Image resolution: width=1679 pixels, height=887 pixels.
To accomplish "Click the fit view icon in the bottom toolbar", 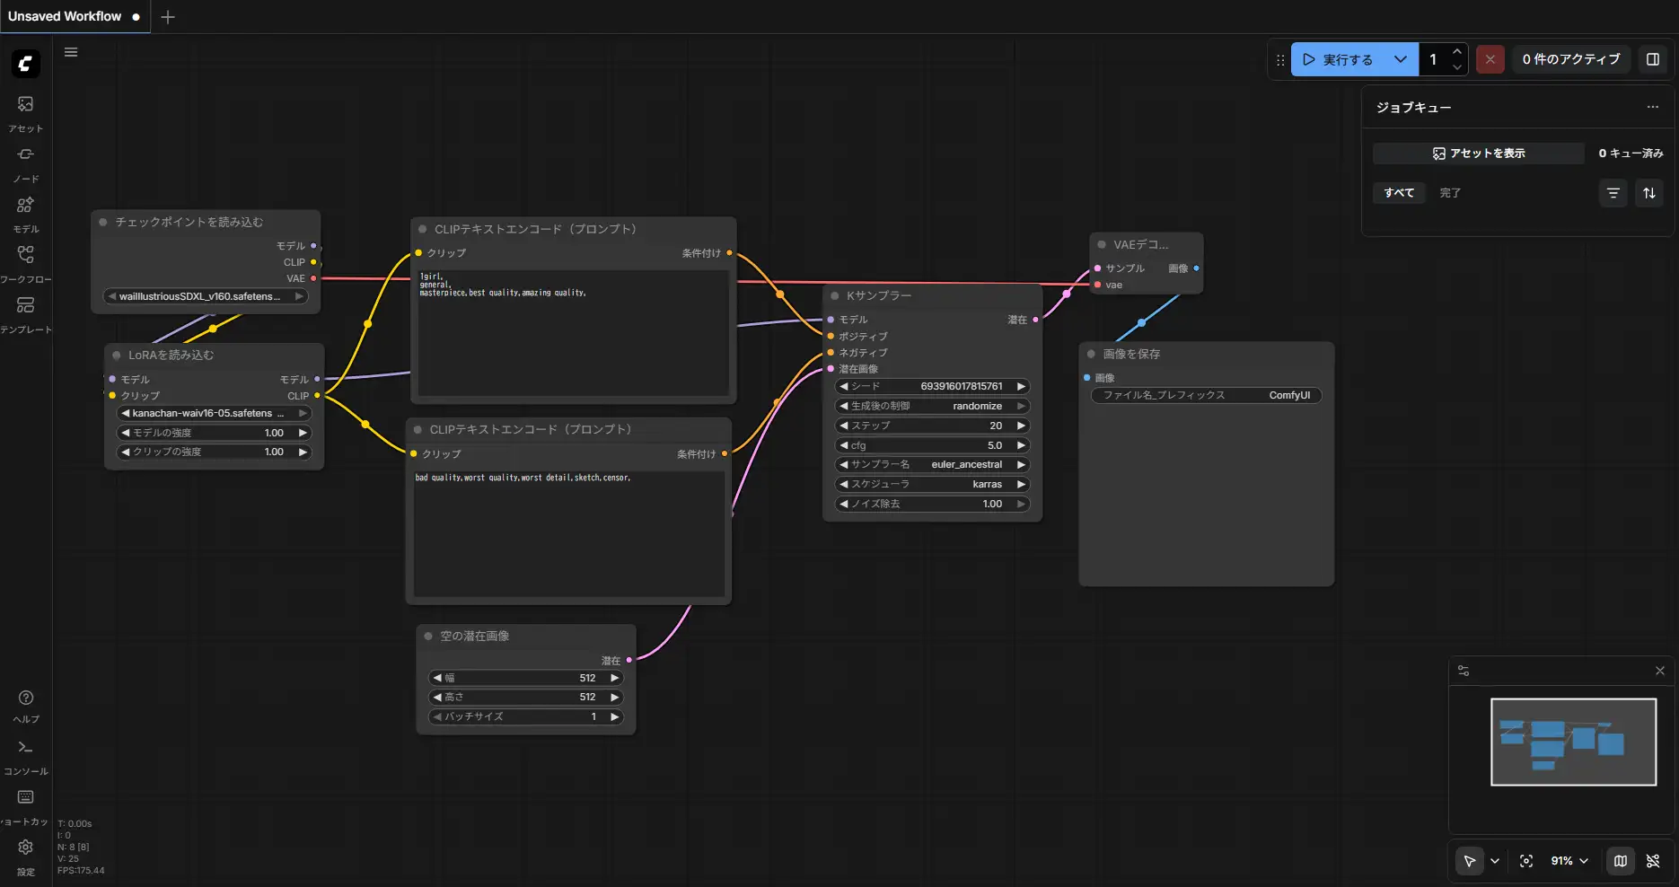I will (1525, 861).
